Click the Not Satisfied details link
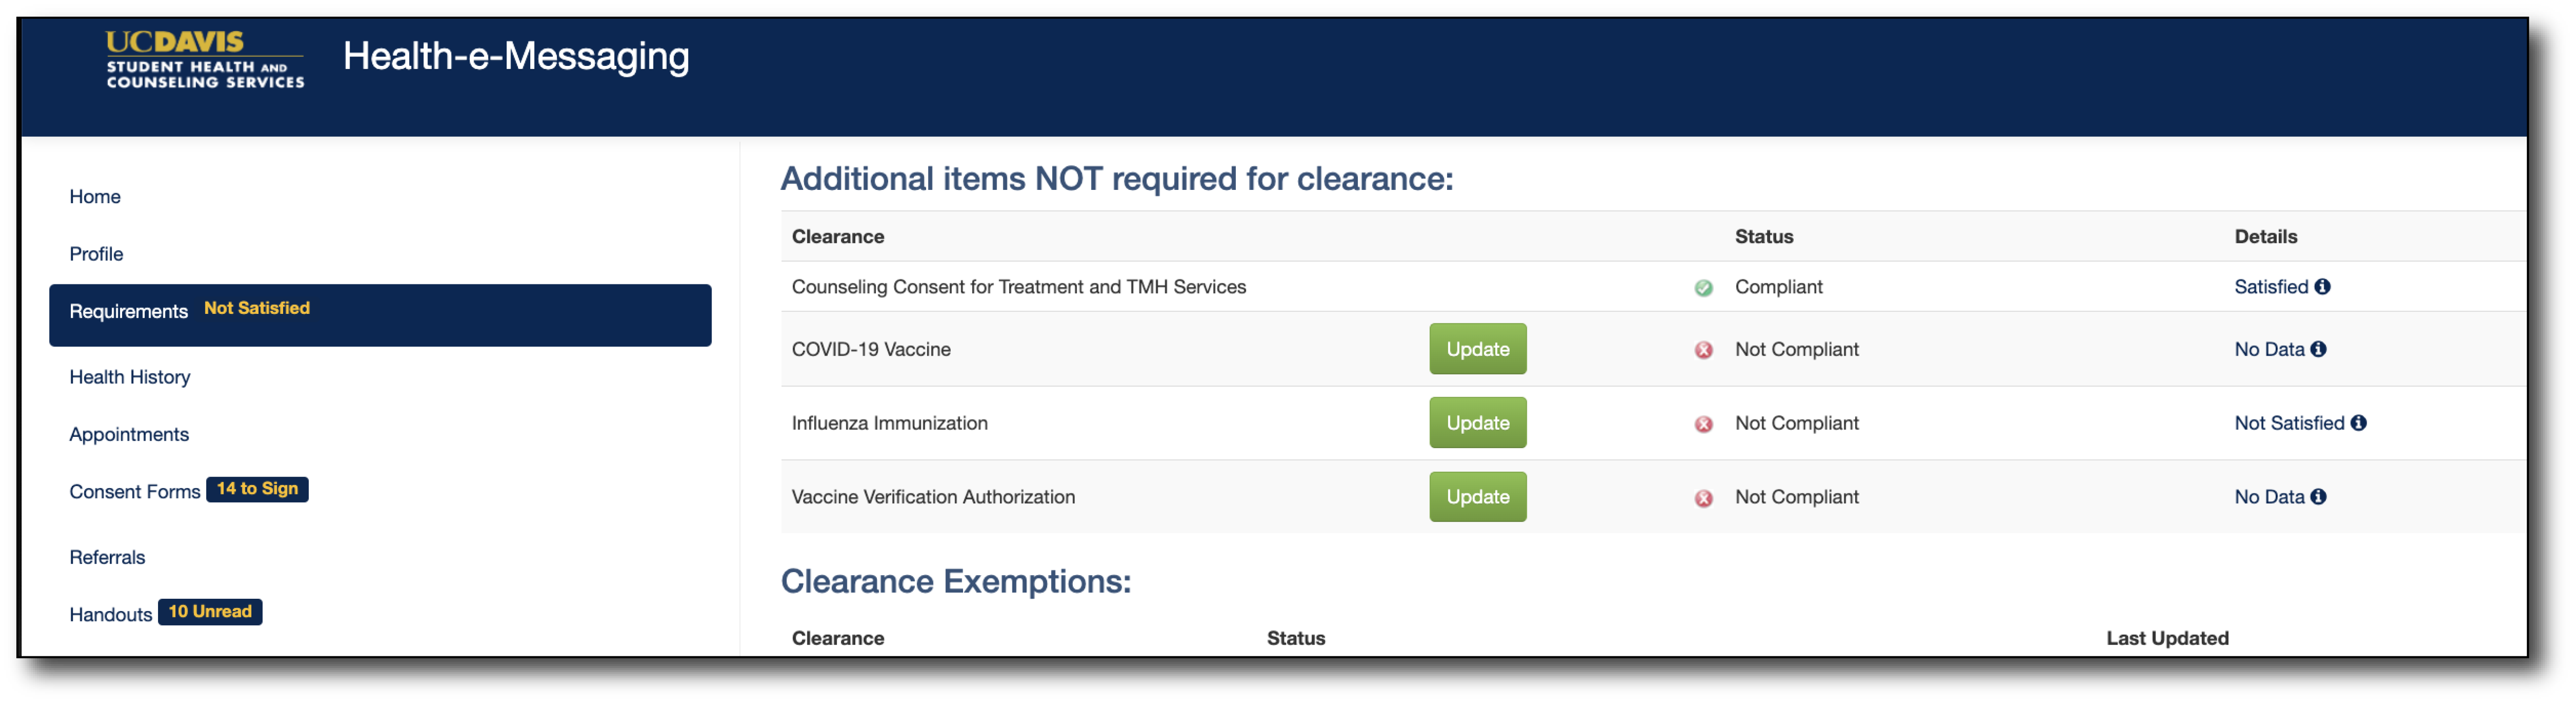Image resolution: width=2576 pixels, height=705 pixels. coord(2289,424)
